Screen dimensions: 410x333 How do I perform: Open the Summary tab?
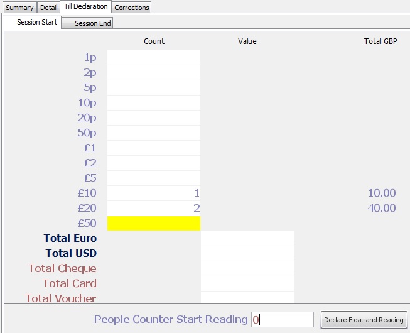pos(19,8)
